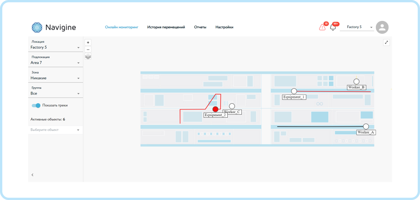Click the Показать треки label
The image size is (420, 200).
(55, 106)
